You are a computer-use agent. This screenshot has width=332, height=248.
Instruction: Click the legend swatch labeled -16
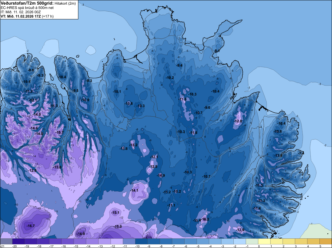[x=67, y=241]
